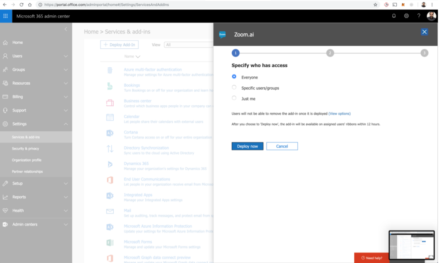The image size is (439, 263).
Task: Expand the Billing menu chevron
Action: [x=66, y=97]
